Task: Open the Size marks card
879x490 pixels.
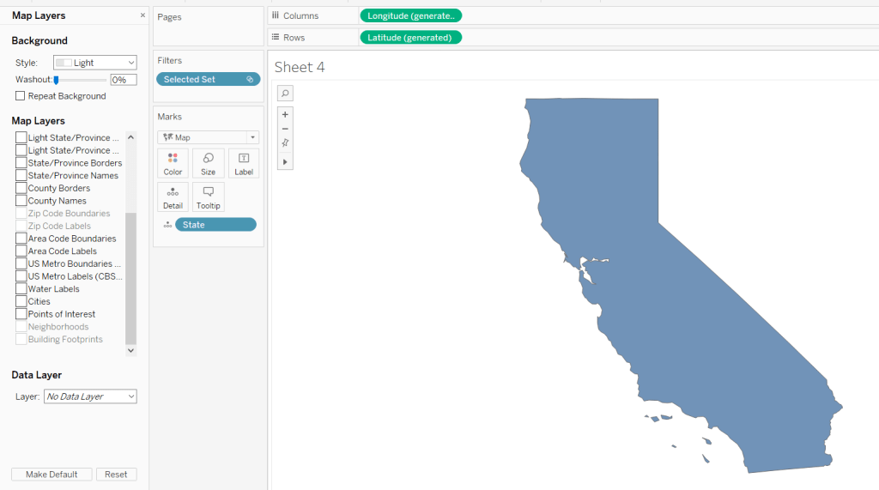Action: click(x=209, y=163)
